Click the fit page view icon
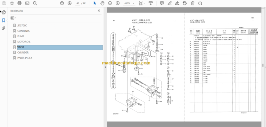Image resolution: width=266 pixels, height=127 pixels. [x=141, y=3]
